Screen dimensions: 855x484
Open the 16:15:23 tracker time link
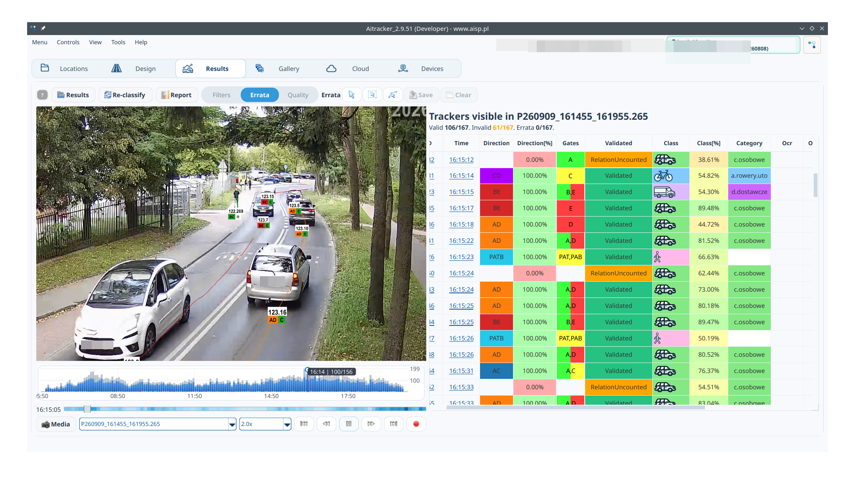461,257
